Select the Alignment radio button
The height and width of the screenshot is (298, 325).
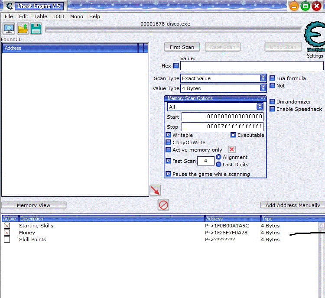coord(218,157)
